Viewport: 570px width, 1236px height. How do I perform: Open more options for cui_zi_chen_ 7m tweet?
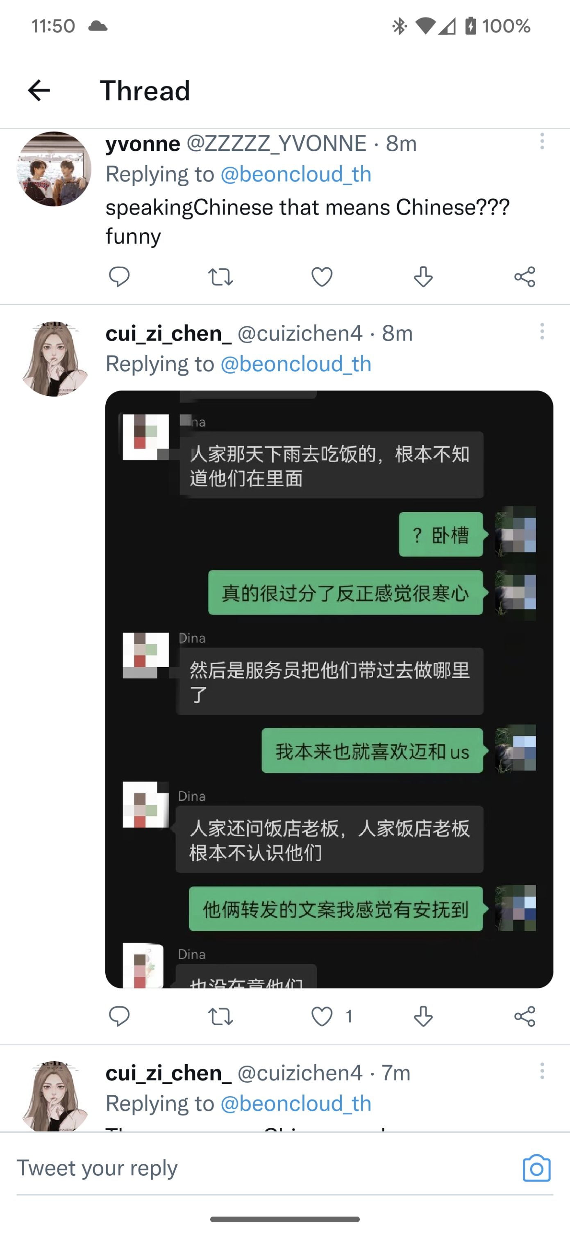(x=542, y=1070)
